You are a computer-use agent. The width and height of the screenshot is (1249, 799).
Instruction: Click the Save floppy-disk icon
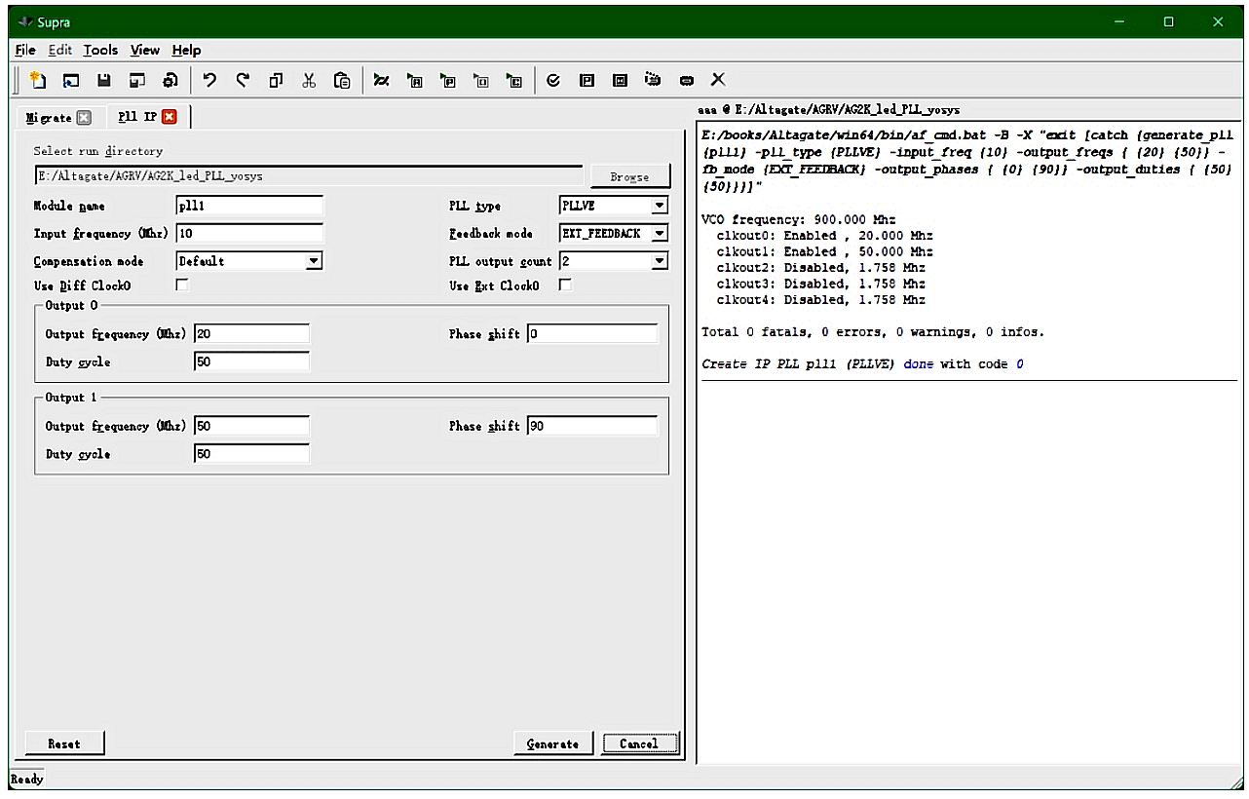coord(104,80)
